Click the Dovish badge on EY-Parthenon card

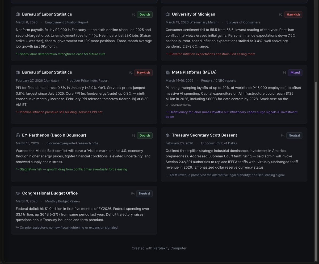[145, 135]
